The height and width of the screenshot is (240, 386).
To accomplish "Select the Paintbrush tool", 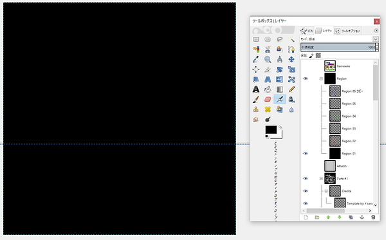I will 256,100.
